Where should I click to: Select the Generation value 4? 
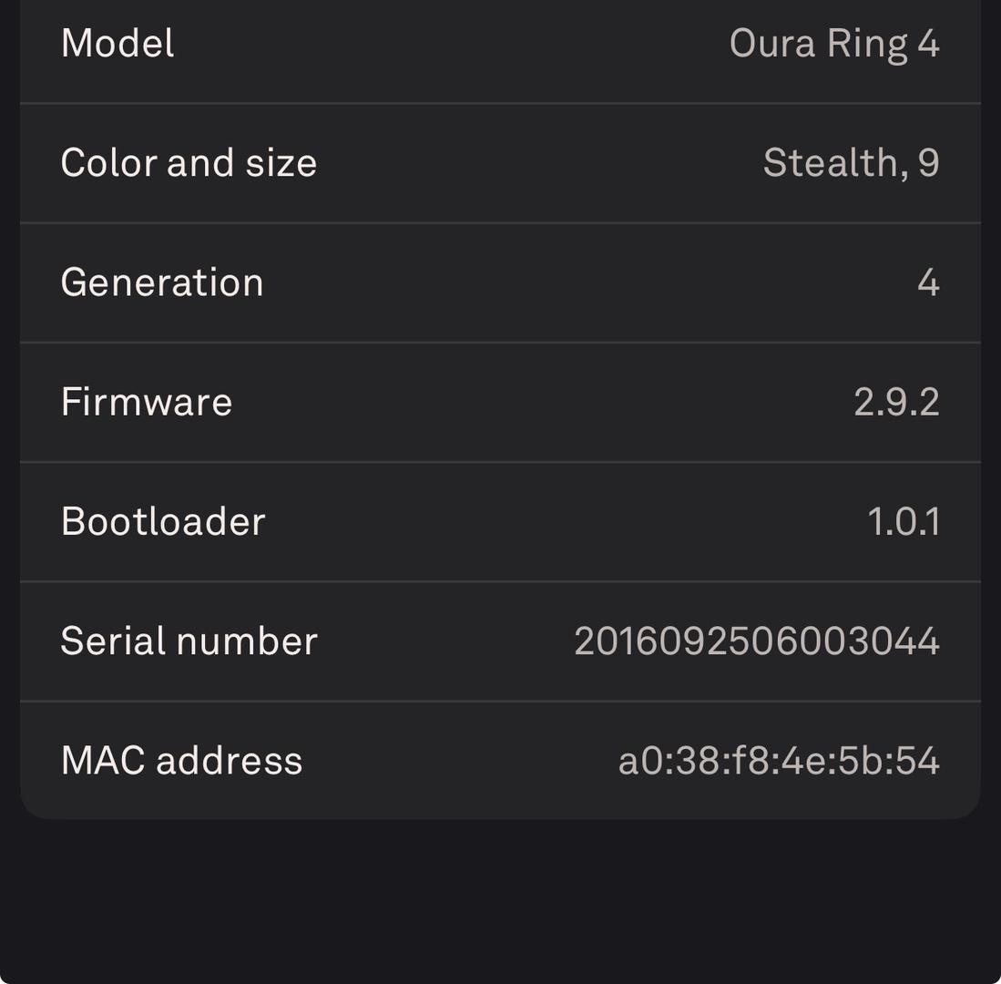(927, 282)
